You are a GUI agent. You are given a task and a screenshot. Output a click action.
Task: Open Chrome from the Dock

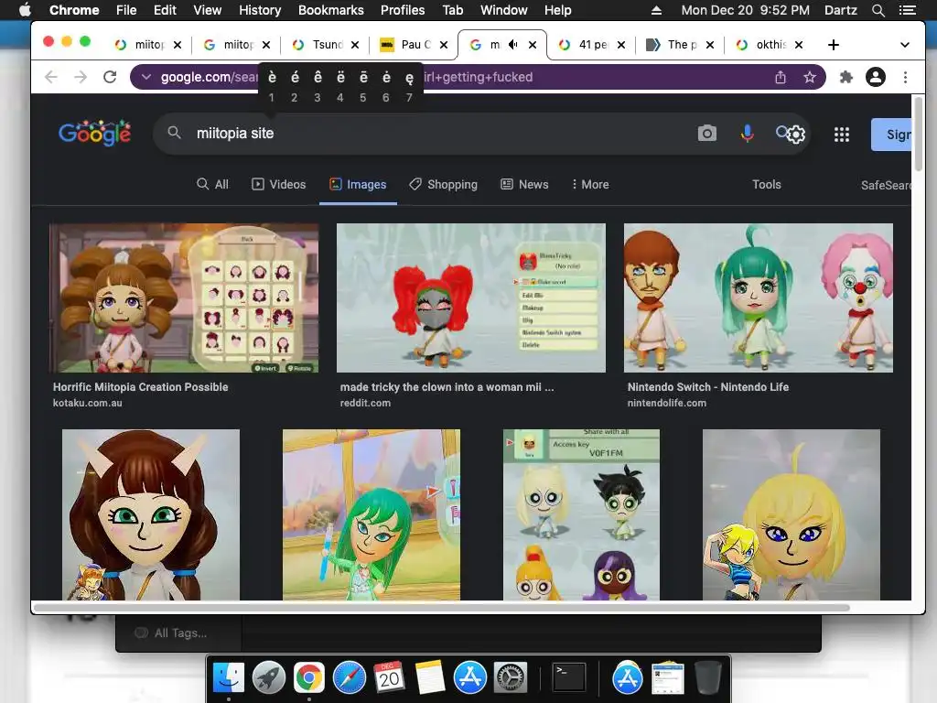tap(309, 678)
